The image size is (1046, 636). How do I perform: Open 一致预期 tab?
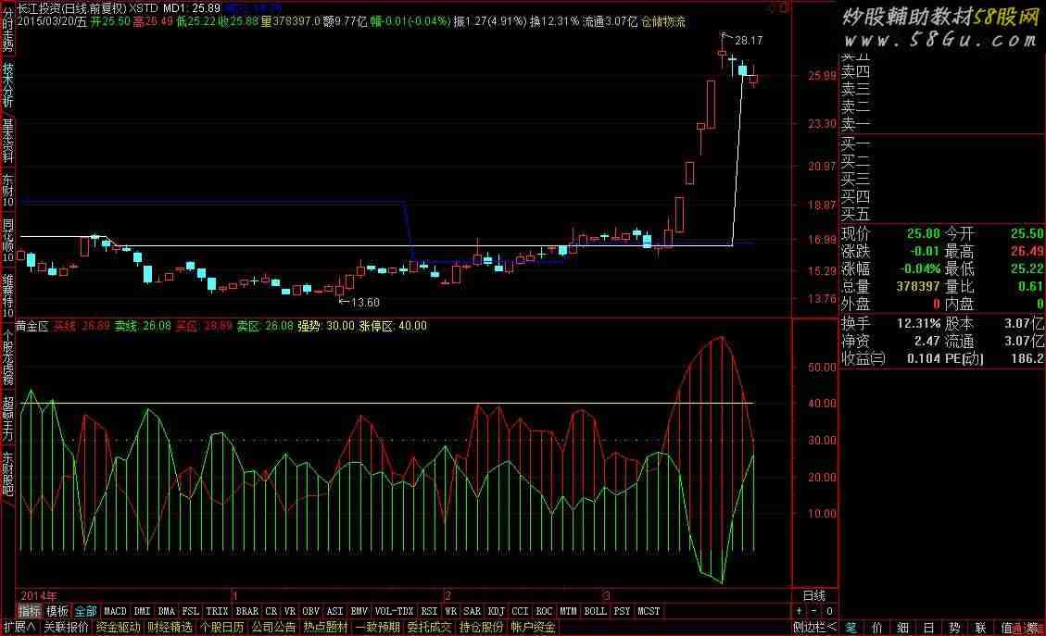[378, 627]
